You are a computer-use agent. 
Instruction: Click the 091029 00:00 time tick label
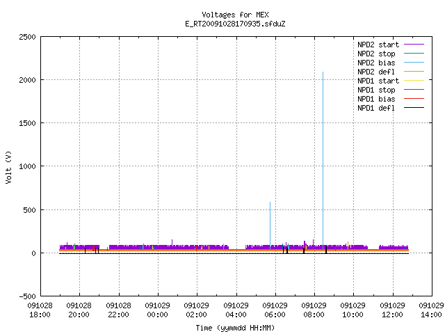pyautogui.click(x=158, y=310)
